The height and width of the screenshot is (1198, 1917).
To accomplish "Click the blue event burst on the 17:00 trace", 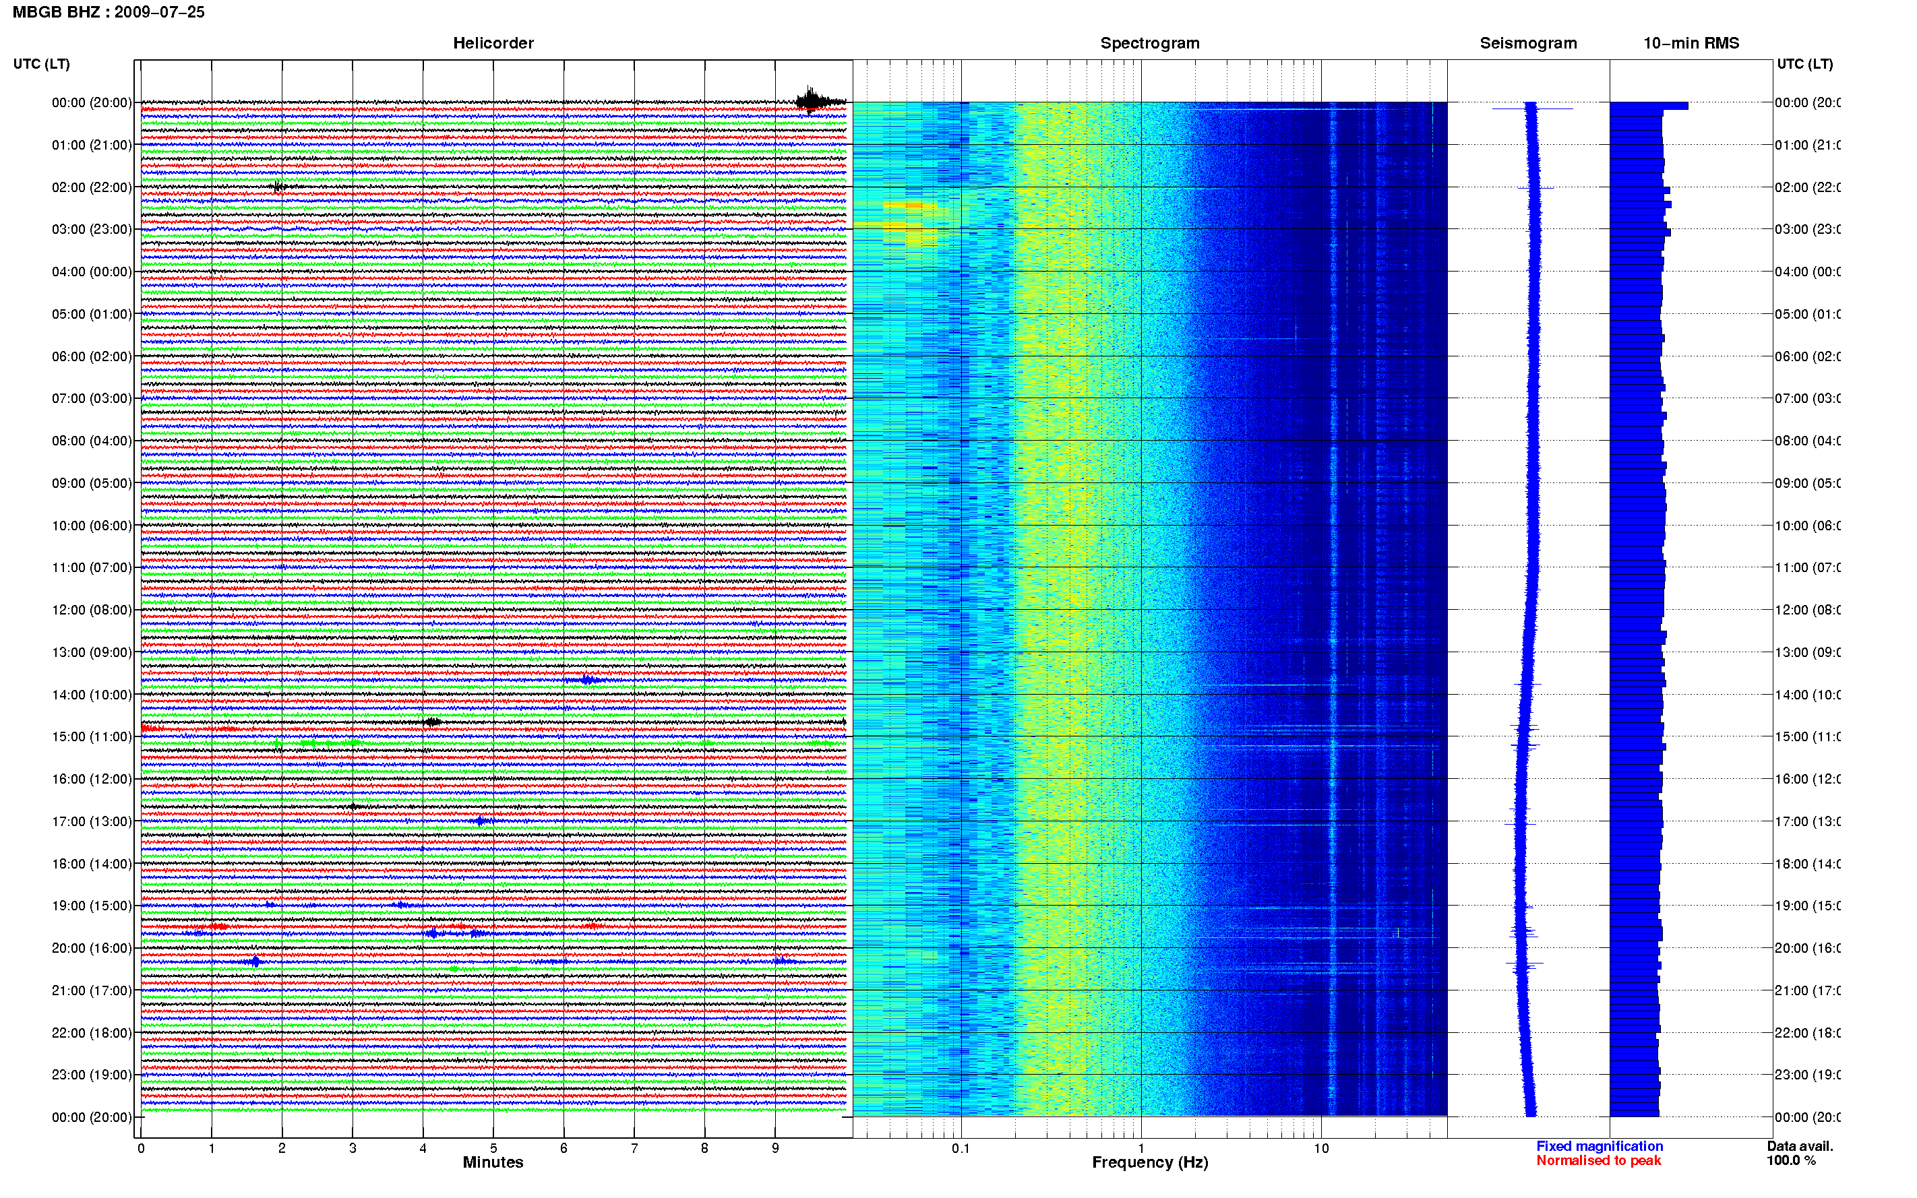I will click(480, 821).
